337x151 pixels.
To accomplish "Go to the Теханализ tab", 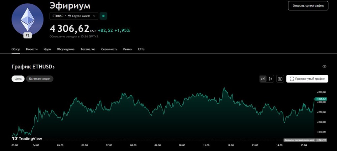I will click(88, 49).
